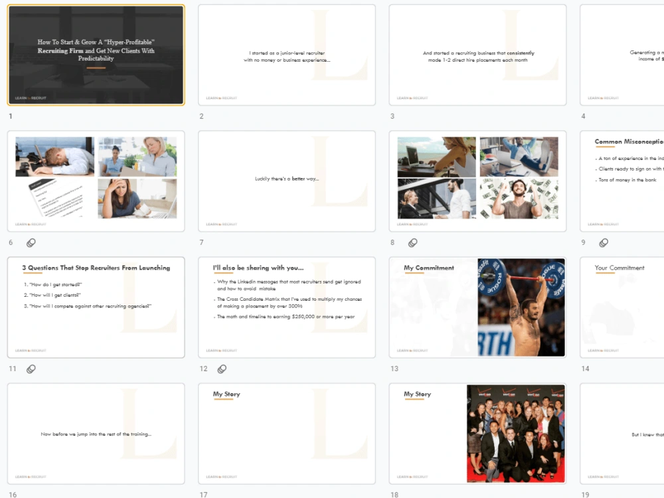Open 'My Story' slide 18 with group photo

click(477, 434)
